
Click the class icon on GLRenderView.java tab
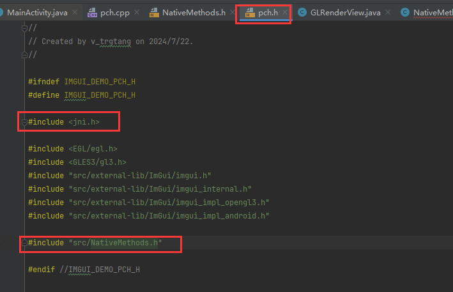coord(302,13)
